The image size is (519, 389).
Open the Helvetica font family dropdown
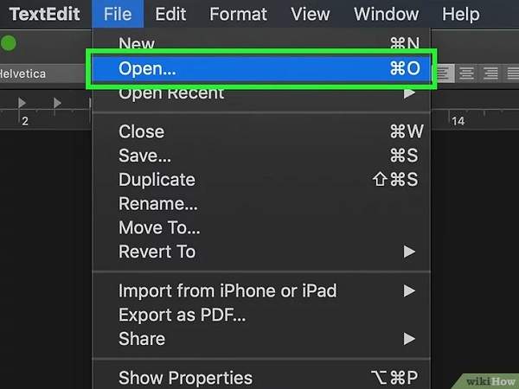coord(35,73)
